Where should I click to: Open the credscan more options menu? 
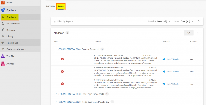197,33
